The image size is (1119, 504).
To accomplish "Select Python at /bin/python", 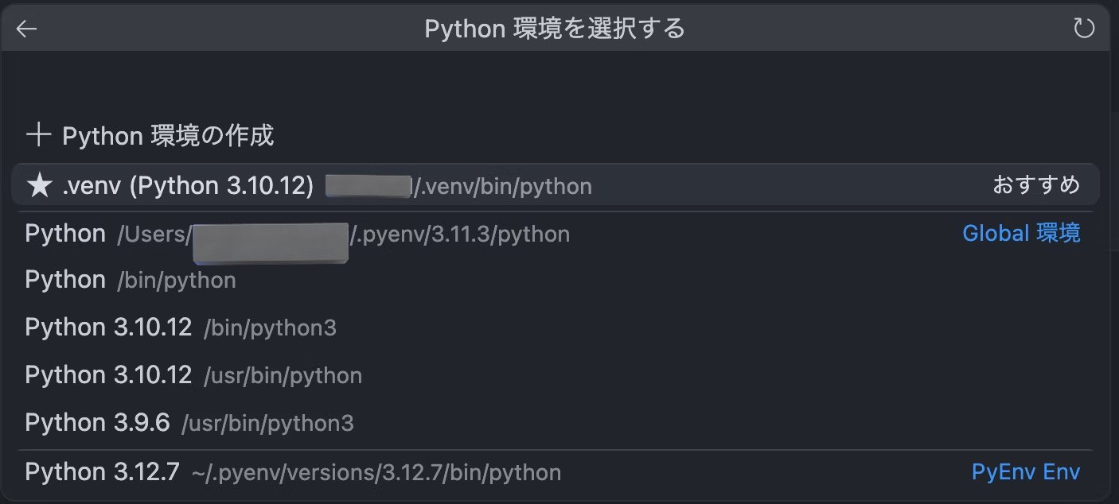I will pyautogui.click(x=556, y=280).
